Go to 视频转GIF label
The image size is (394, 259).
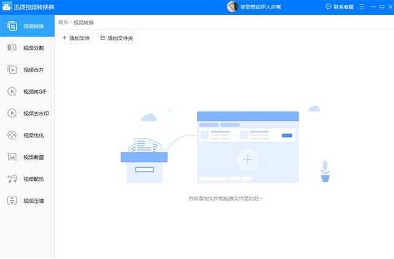tap(35, 92)
